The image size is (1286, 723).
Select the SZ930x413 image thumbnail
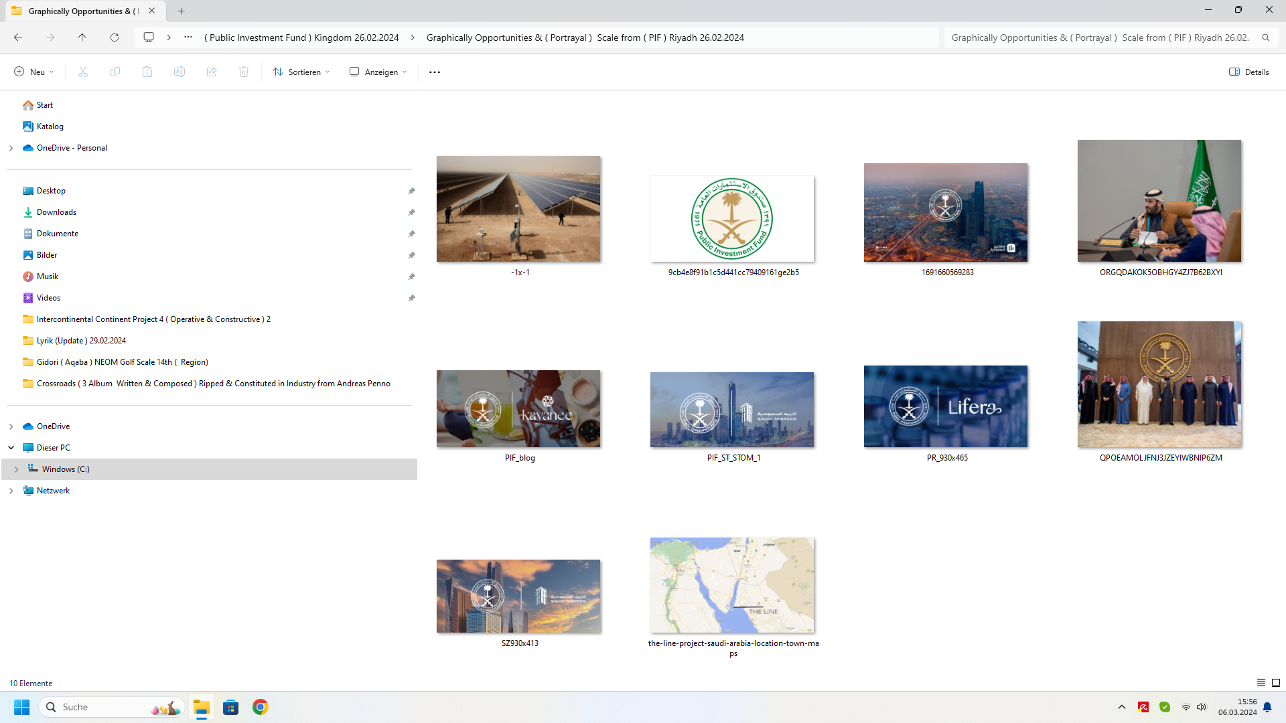point(518,596)
